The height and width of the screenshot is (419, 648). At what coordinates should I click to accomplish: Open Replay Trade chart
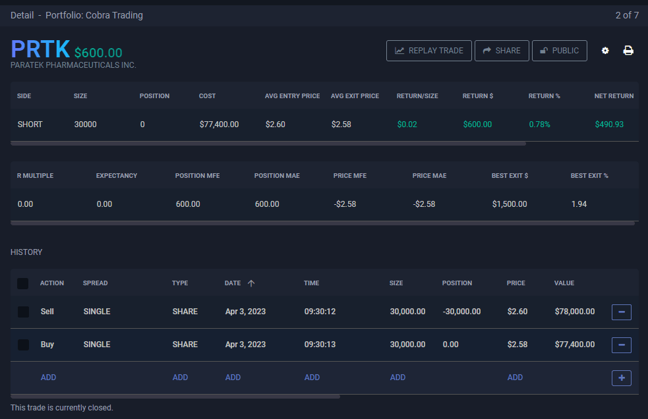(x=428, y=51)
